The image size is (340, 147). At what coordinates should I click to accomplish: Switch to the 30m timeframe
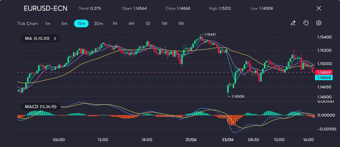(98, 24)
